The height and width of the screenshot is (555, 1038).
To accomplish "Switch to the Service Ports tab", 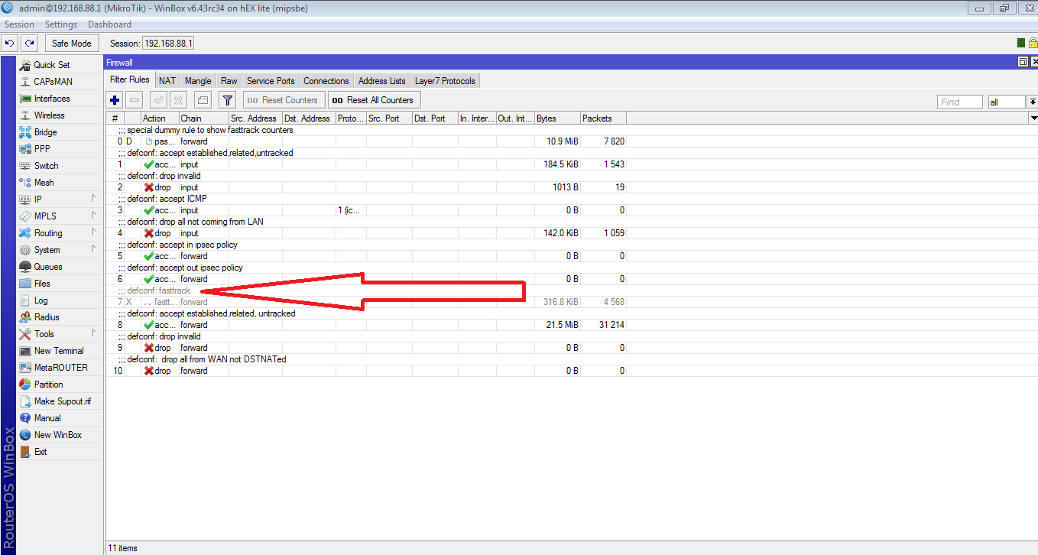I will 271,81.
